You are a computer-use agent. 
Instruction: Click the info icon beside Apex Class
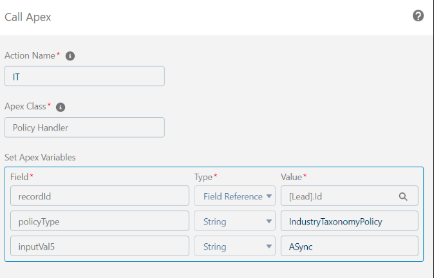[61, 107]
